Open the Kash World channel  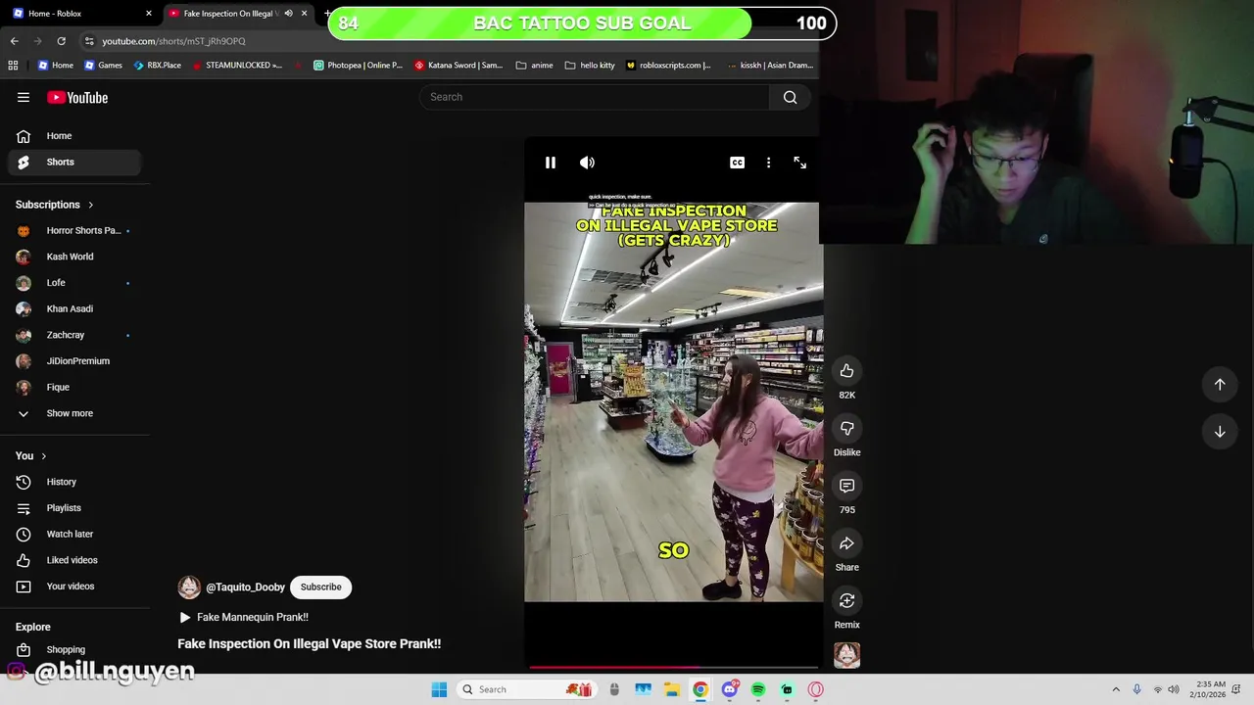[74, 257]
